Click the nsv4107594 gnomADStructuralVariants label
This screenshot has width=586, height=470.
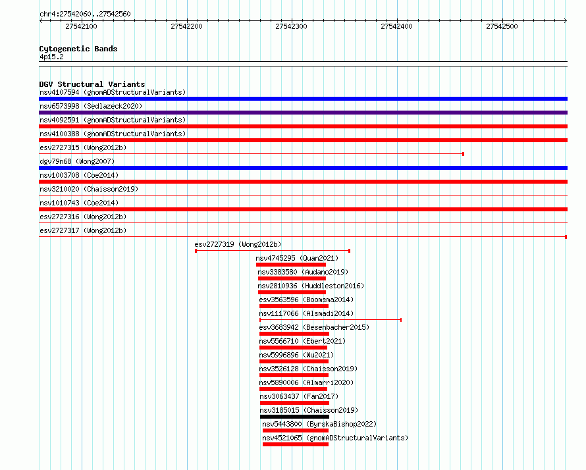113,92
